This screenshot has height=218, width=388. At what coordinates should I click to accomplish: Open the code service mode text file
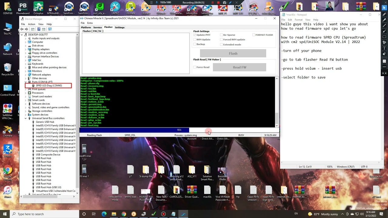115,193
